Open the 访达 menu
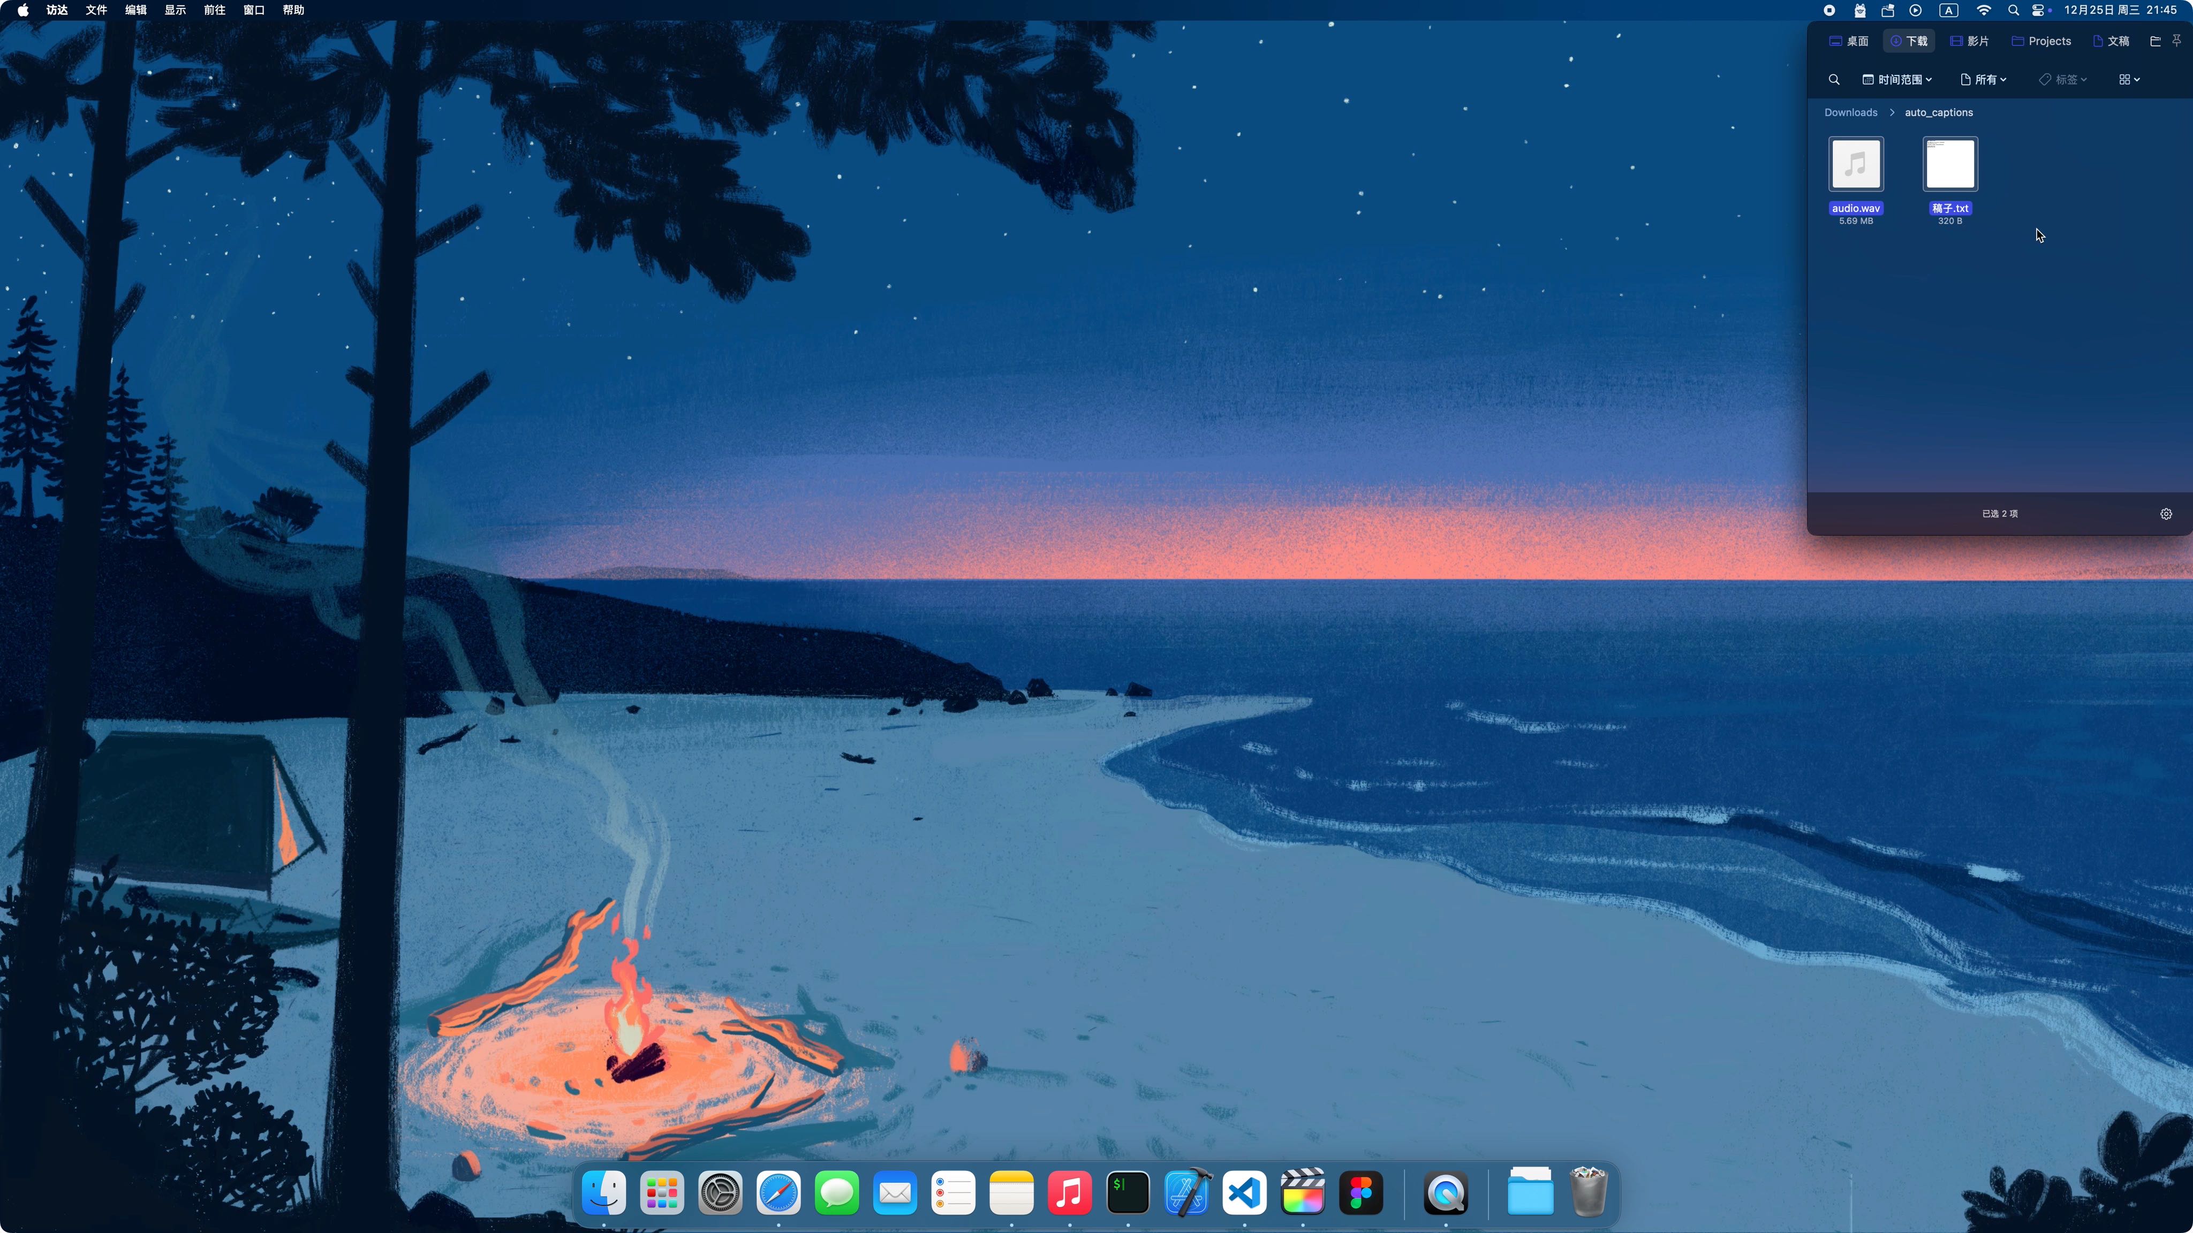The image size is (2193, 1233). (57, 10)
